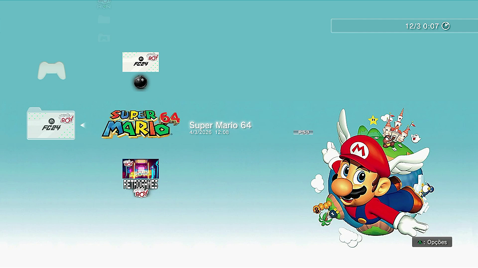Select the faded folder icon at top

coord(104,20)
